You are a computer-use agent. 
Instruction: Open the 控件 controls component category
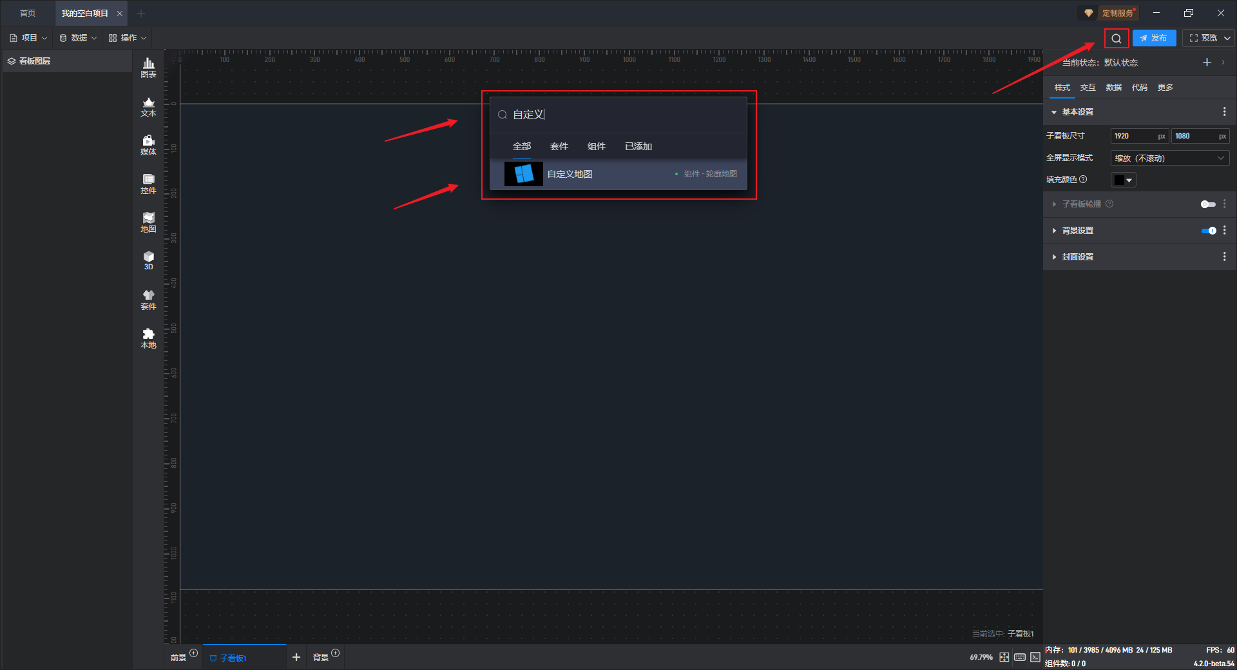(148, 184)
